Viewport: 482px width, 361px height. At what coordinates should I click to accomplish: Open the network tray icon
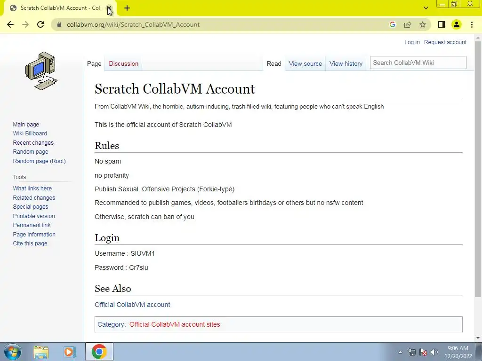(411, 352)
